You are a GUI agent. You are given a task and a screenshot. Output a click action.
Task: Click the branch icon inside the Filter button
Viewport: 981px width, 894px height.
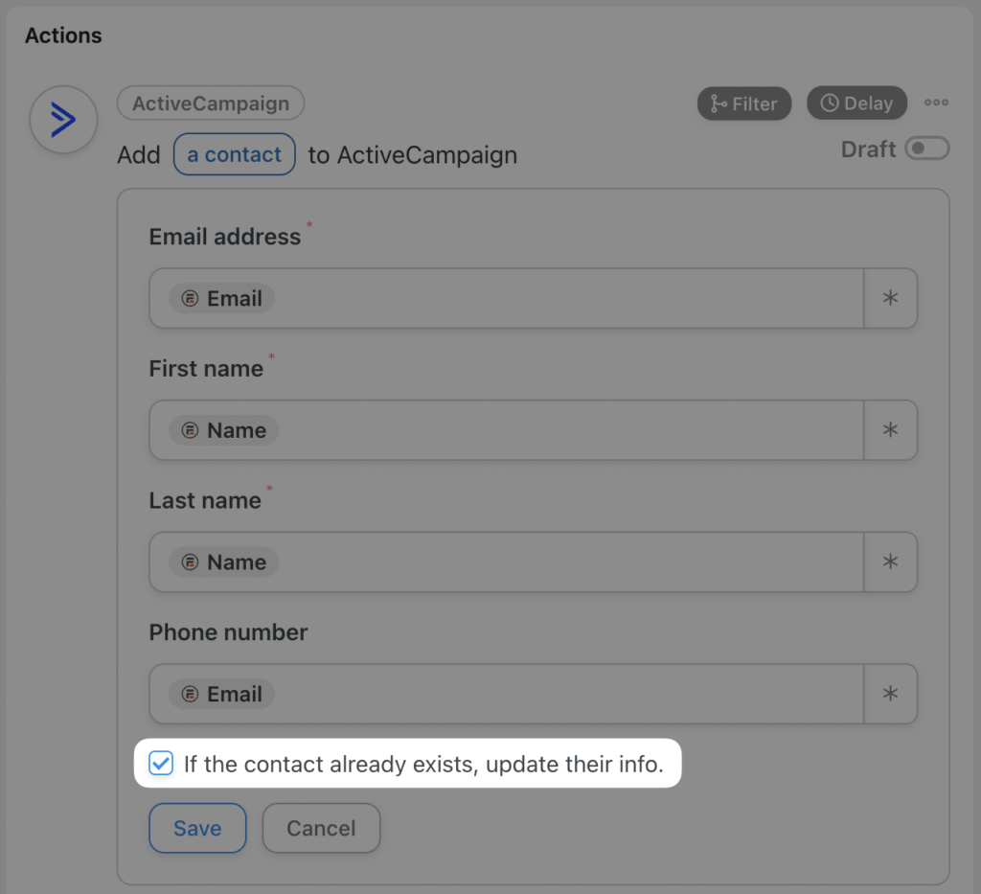[x=721, y=103]
